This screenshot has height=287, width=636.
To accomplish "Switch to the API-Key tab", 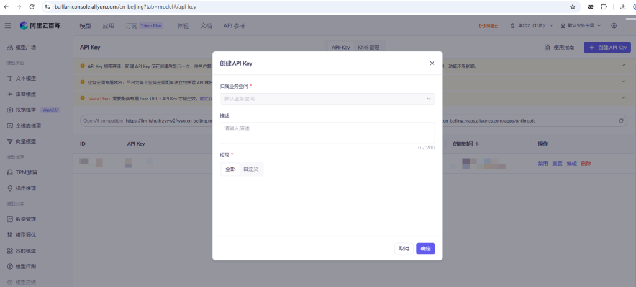I will pos(341,47).
